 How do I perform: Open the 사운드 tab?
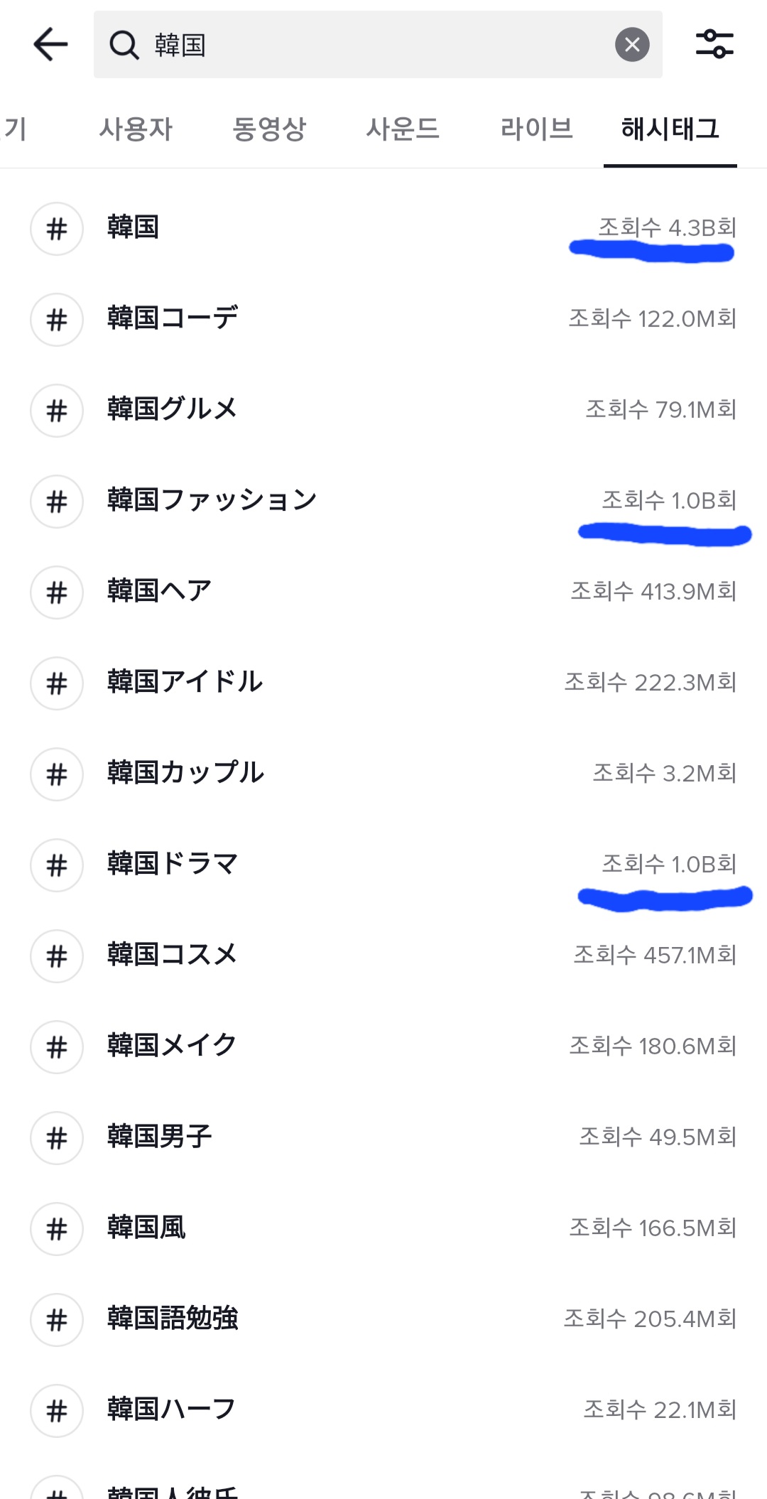point(402,129)
